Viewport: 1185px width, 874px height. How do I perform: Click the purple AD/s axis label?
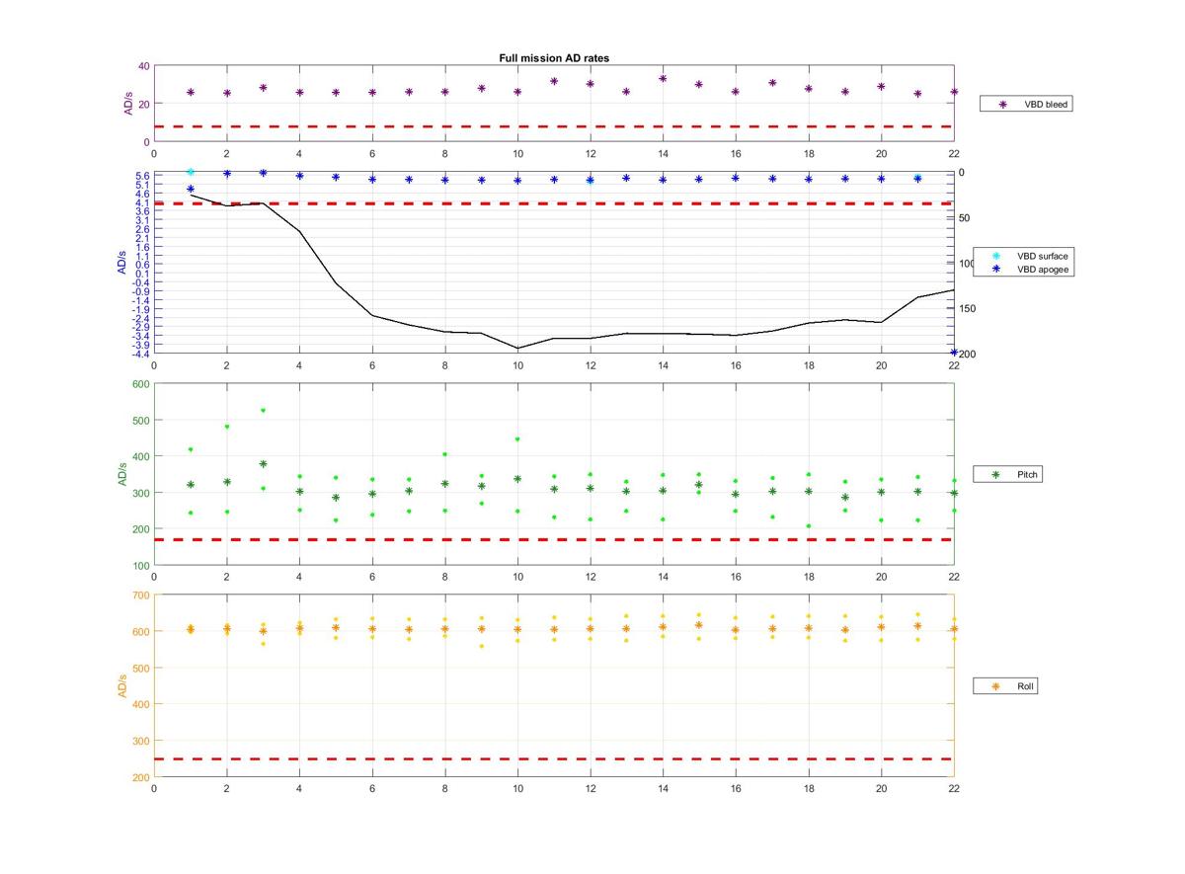click(x=127, y=104)
